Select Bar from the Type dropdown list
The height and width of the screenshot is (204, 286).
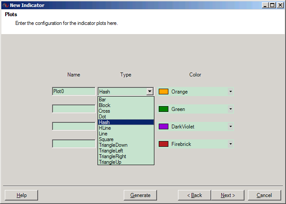pyautogui.click(x=126, y=100)
